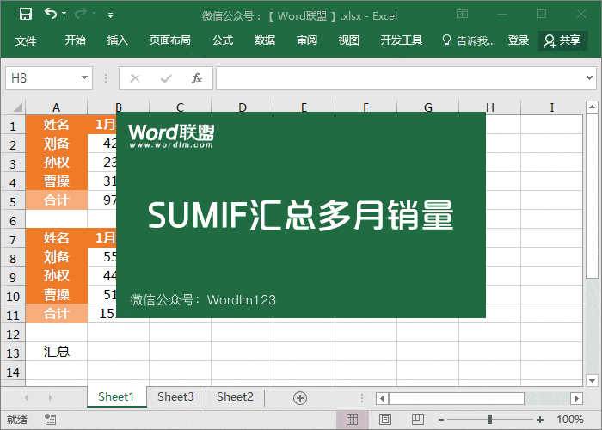Click the zoom slider handle
The image size is (602, 430).
coord(490,420)
